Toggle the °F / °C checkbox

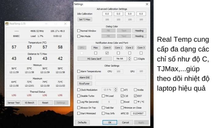[135, 102]
